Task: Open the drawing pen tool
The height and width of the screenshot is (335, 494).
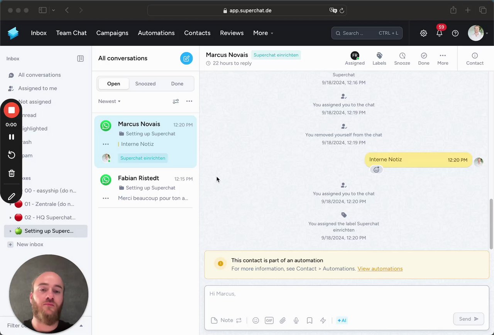Action: click(12, 197)
